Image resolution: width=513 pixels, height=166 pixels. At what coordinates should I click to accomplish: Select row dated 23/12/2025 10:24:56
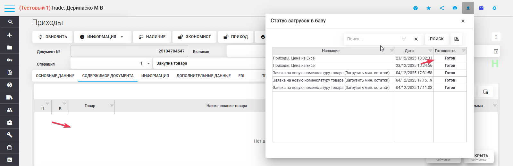pyautogui.click(x=369, y=66)
